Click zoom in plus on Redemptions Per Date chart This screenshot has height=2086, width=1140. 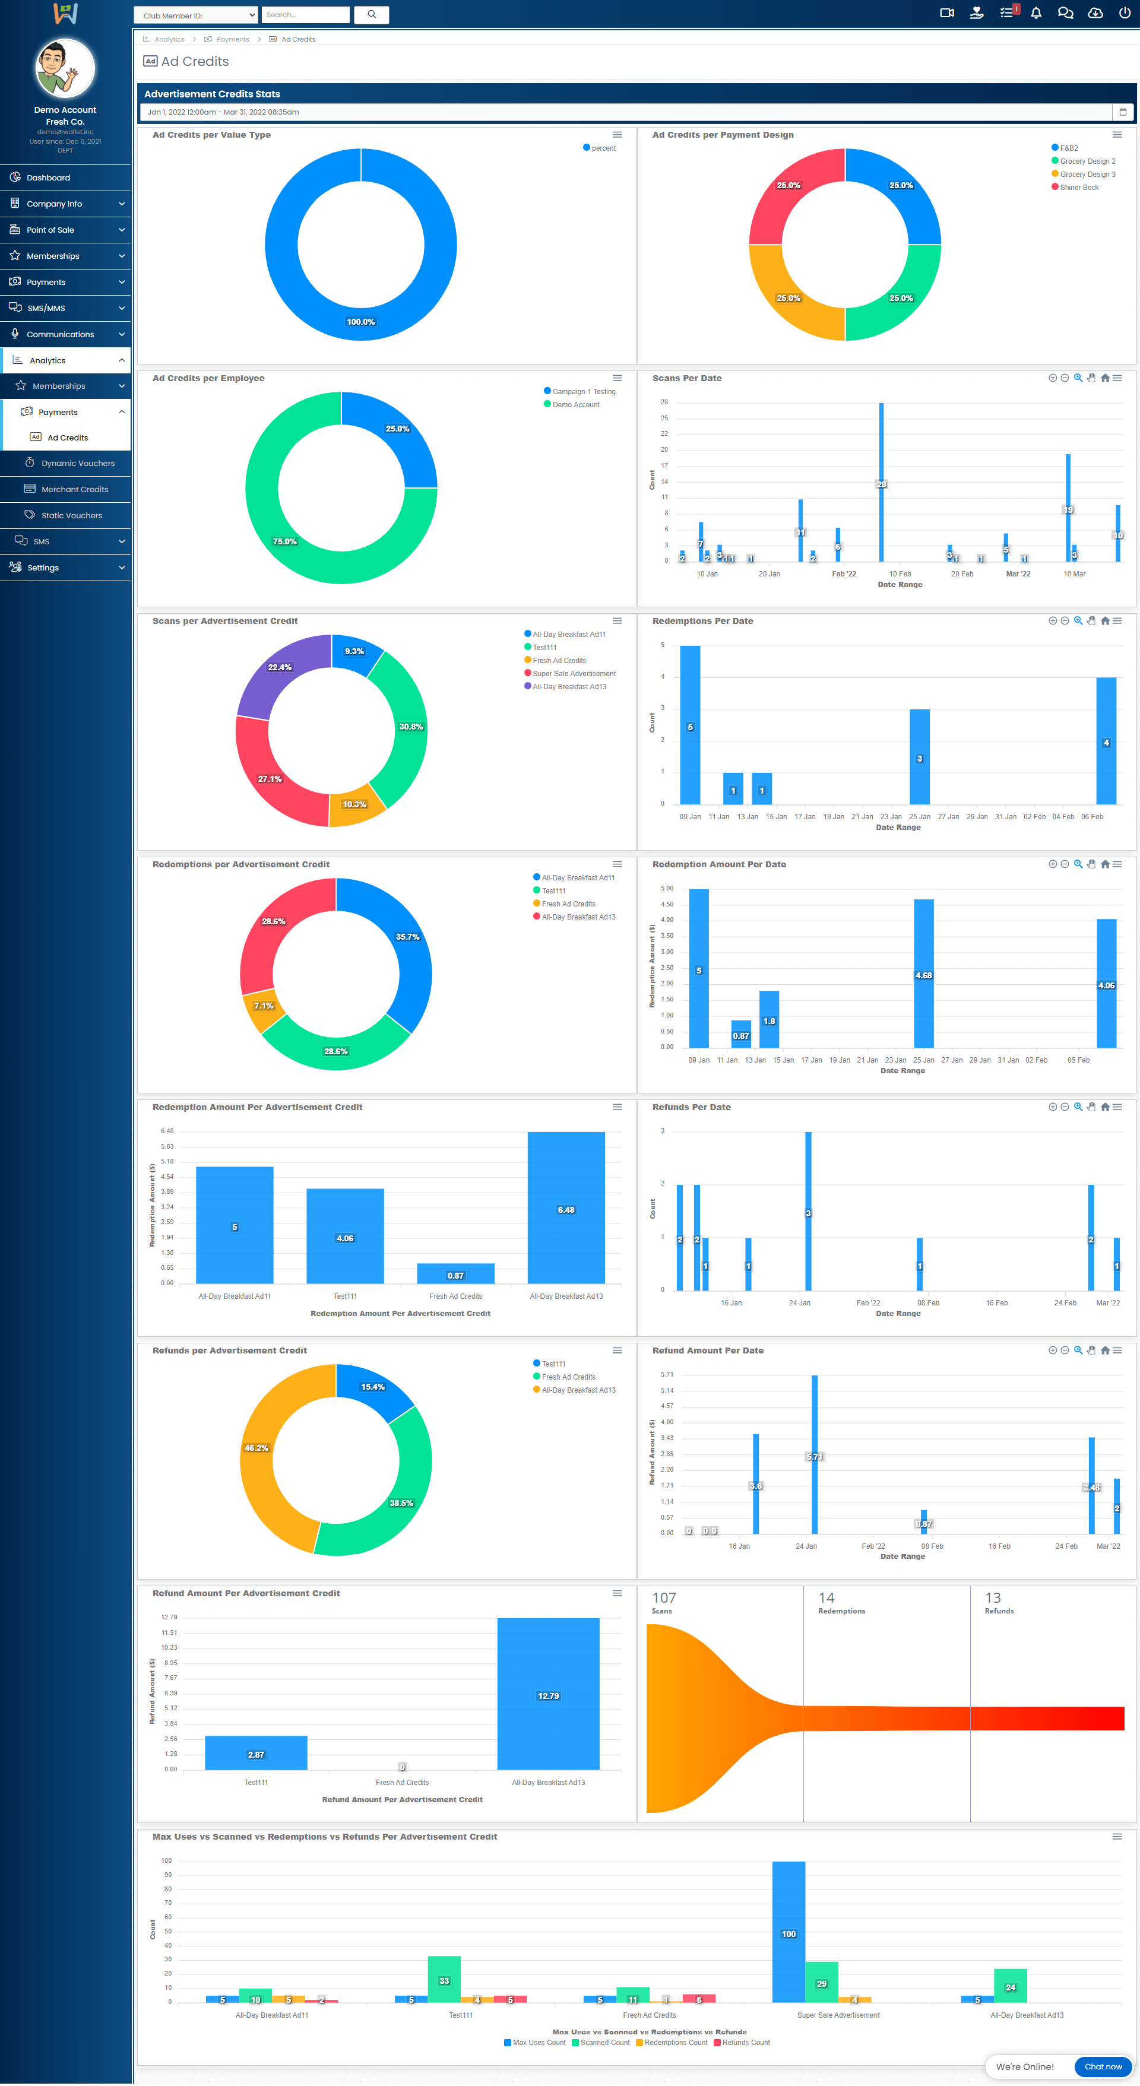click(1053, 621)
